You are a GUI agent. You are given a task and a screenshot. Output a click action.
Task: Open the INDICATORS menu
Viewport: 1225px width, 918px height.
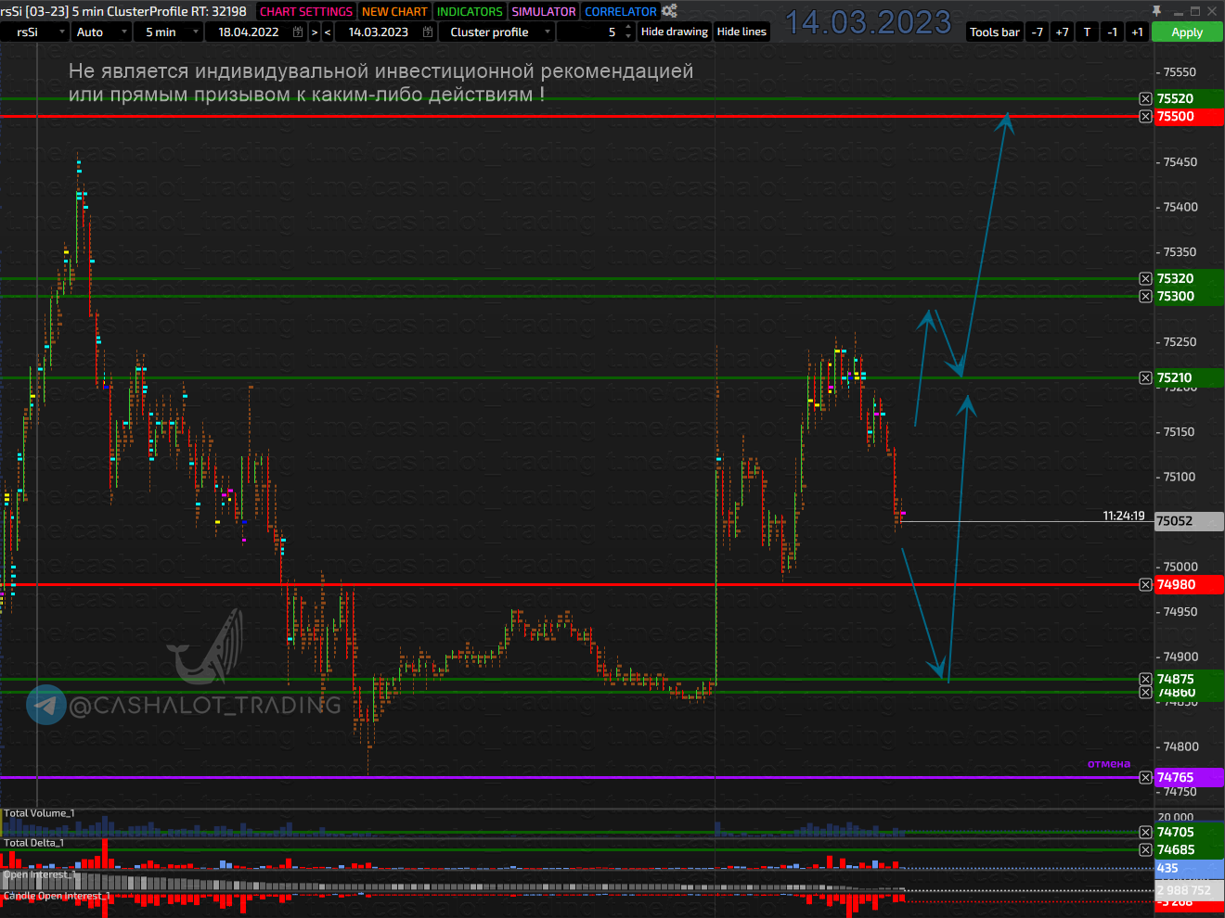point(470,11)
